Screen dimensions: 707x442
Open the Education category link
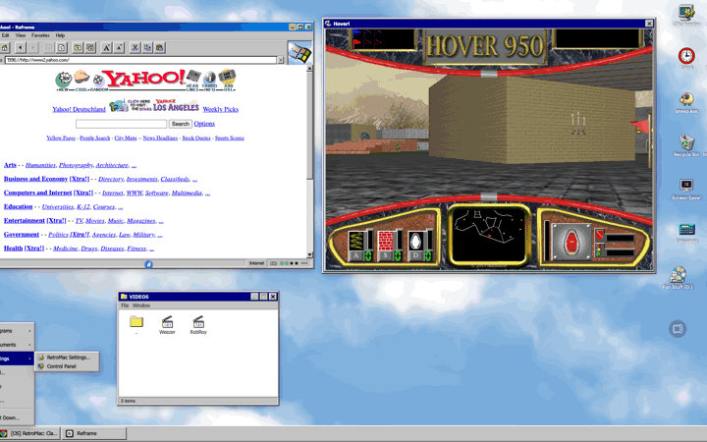pos(18,206)
